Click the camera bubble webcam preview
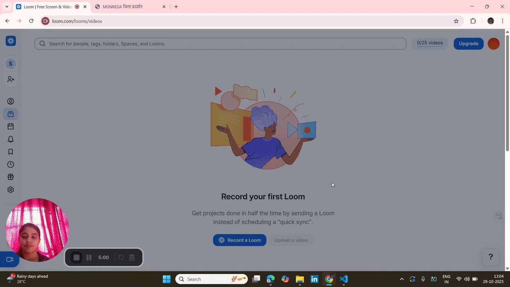Image resolution: width=510 pixels, height=287 pixels. point(37,230)
